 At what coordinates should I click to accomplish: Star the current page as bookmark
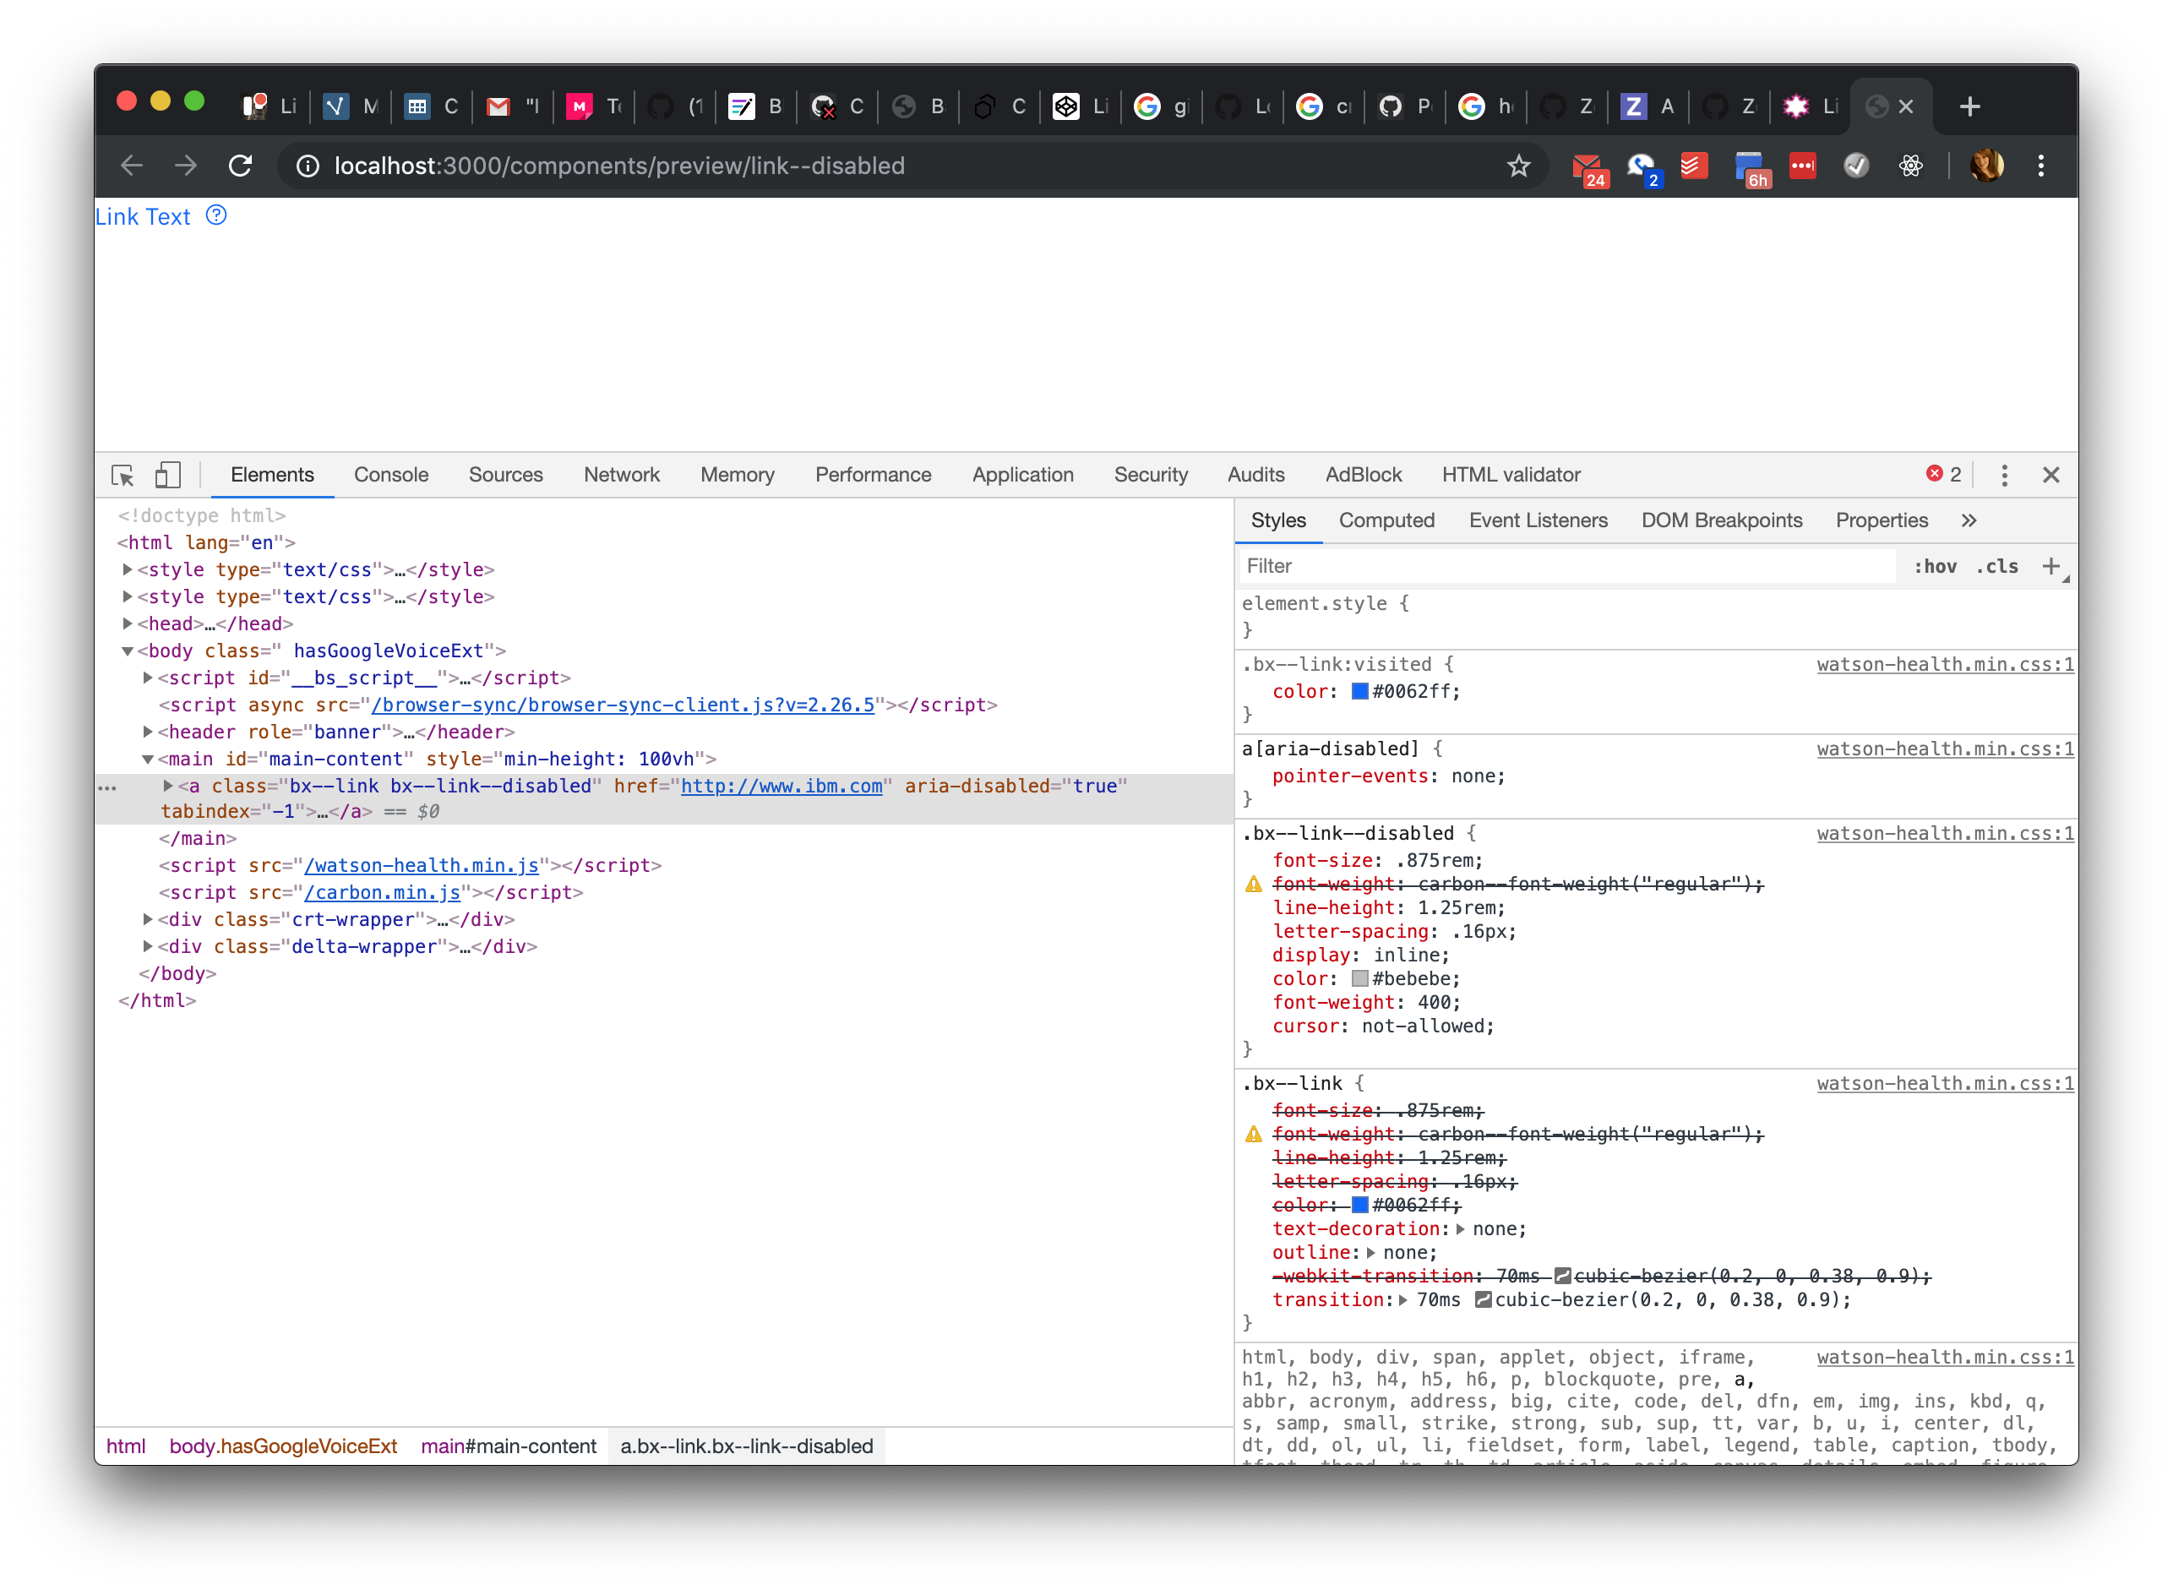tap(1518, 166)
